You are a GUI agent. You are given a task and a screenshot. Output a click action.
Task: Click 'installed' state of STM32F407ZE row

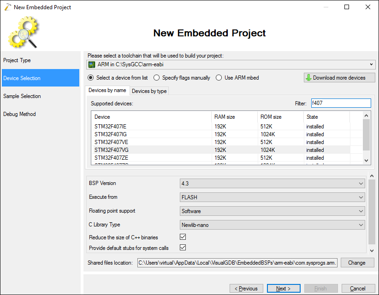coord(315,158)
